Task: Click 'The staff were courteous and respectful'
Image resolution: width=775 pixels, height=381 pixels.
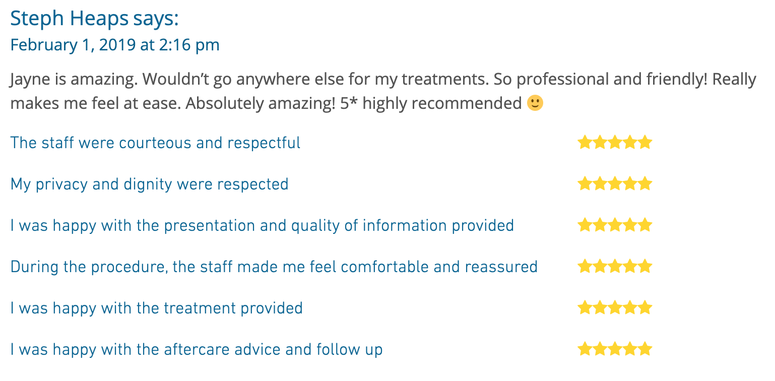Action: pyautogui.click(x=155, y=143)
